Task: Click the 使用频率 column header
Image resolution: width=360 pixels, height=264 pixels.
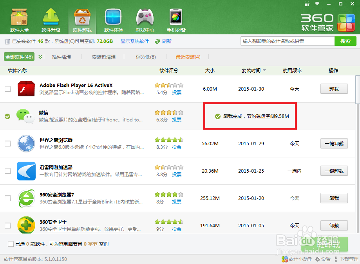Action: coord(292,71)
